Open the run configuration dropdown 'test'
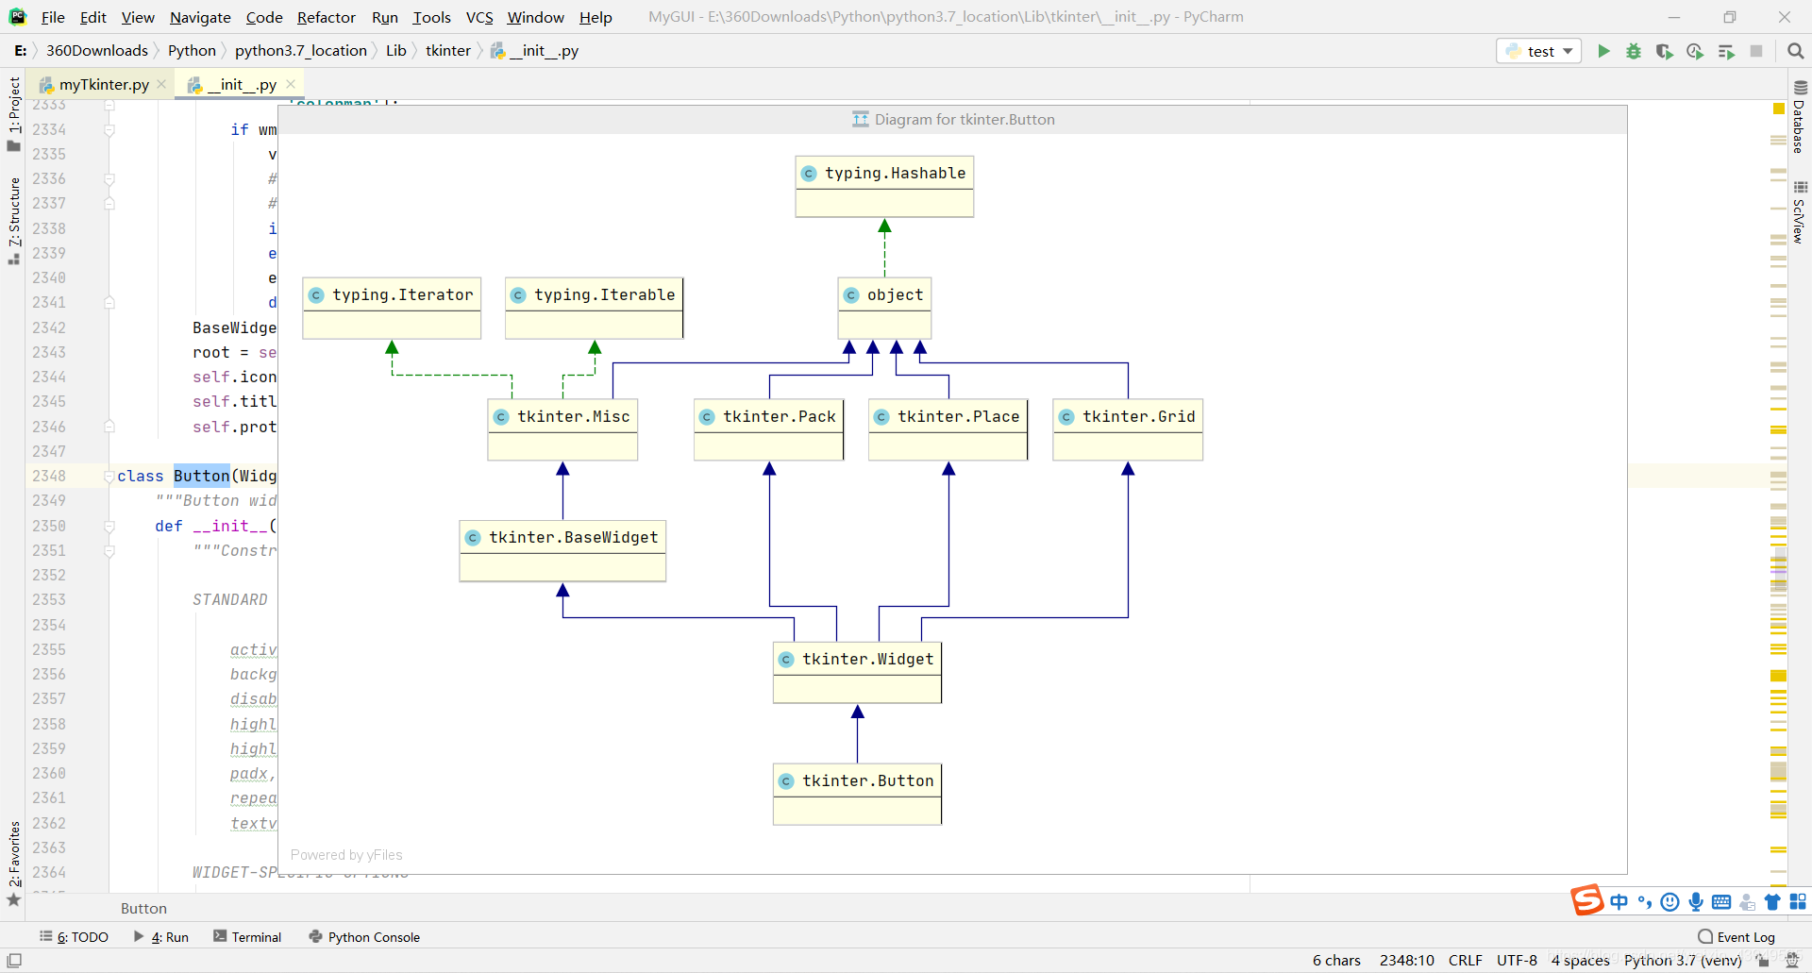The height and width of the screenshot is (973, 1812). point(1539,51)
